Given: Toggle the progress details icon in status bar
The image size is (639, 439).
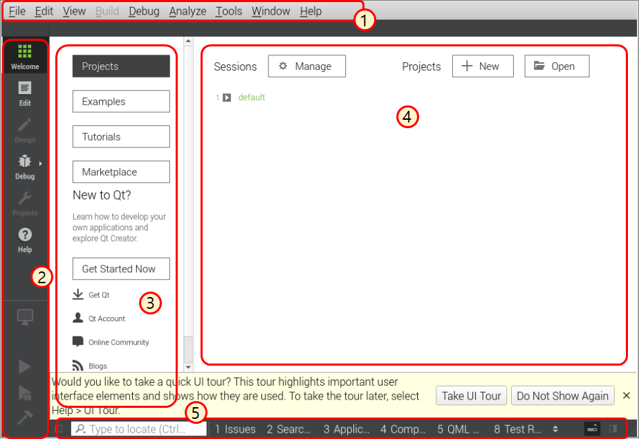Looking at the screenshot, I should 593,429.
